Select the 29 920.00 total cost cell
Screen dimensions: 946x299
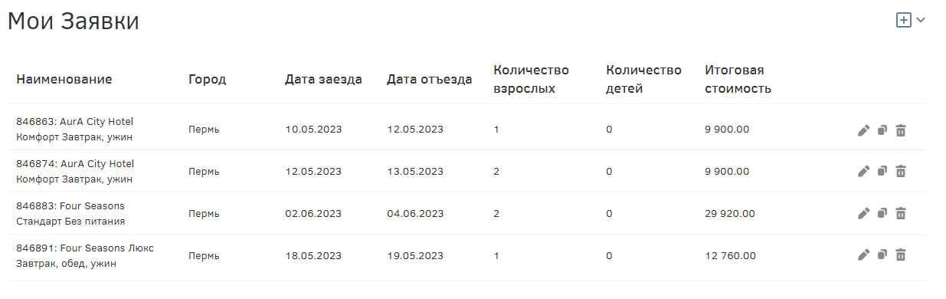click(730, 213)
